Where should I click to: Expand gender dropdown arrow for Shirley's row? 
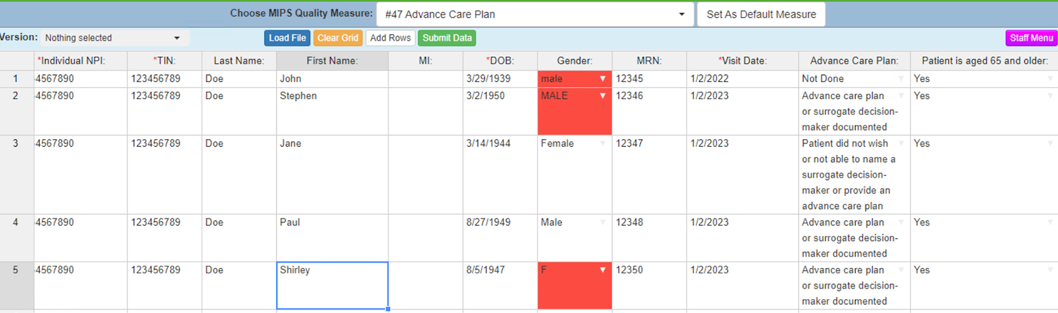(602, 270)
